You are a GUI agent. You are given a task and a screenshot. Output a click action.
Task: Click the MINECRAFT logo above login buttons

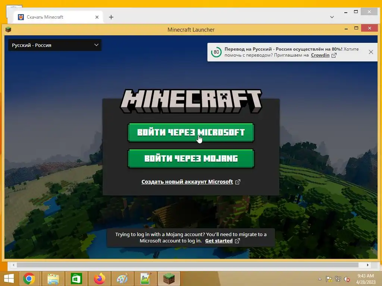click(x=191, y=101)
